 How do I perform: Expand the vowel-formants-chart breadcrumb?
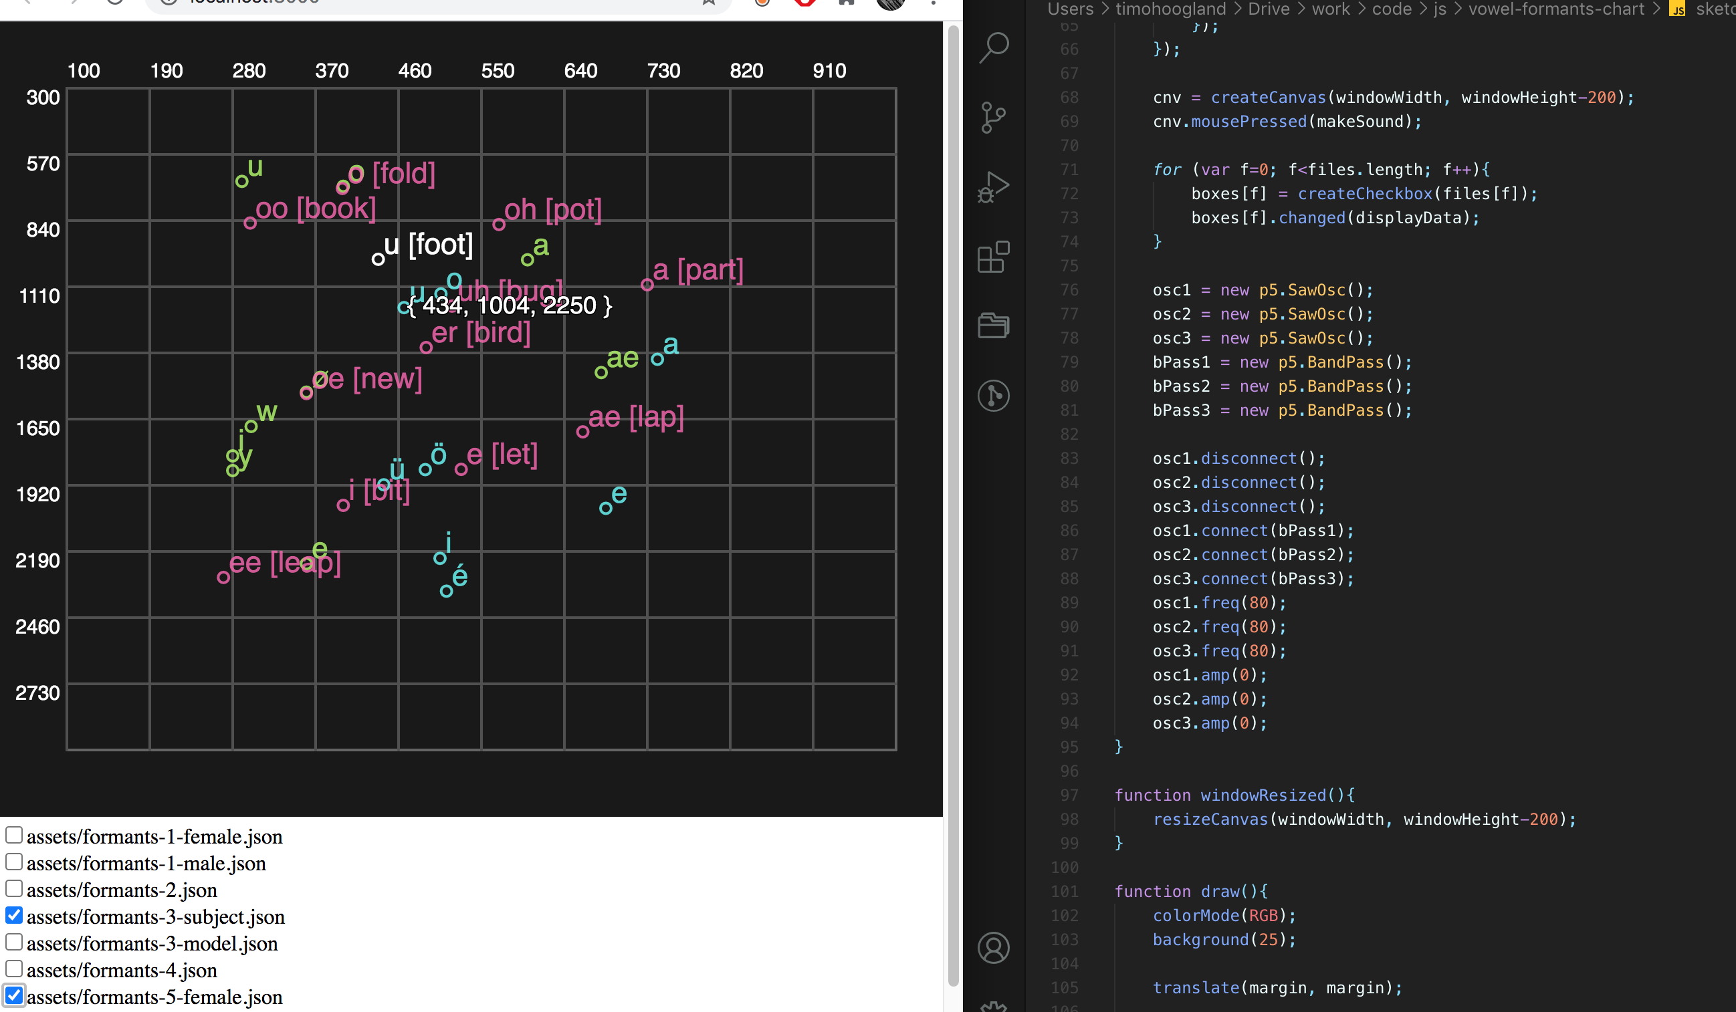tap(1555, 9)
